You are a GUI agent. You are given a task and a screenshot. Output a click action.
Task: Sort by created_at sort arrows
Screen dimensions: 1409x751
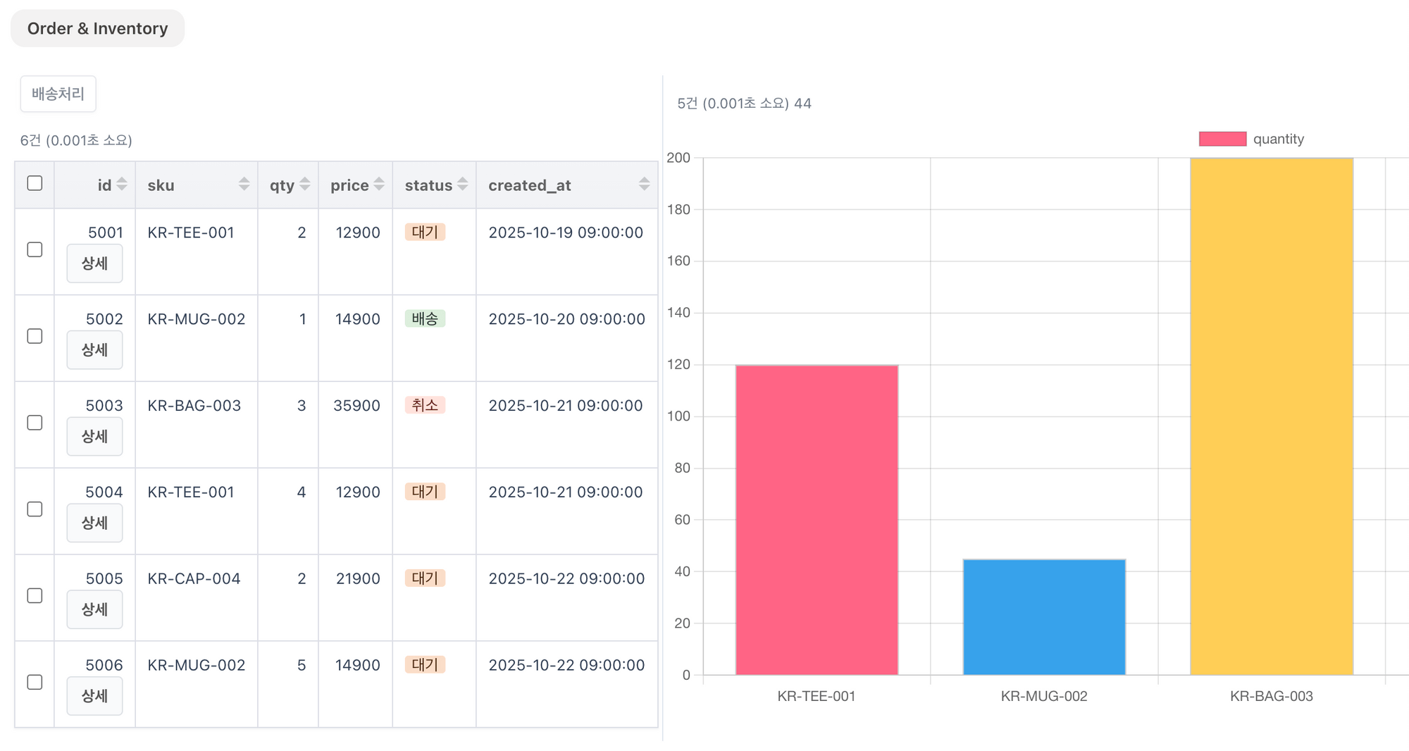point(644,185)
